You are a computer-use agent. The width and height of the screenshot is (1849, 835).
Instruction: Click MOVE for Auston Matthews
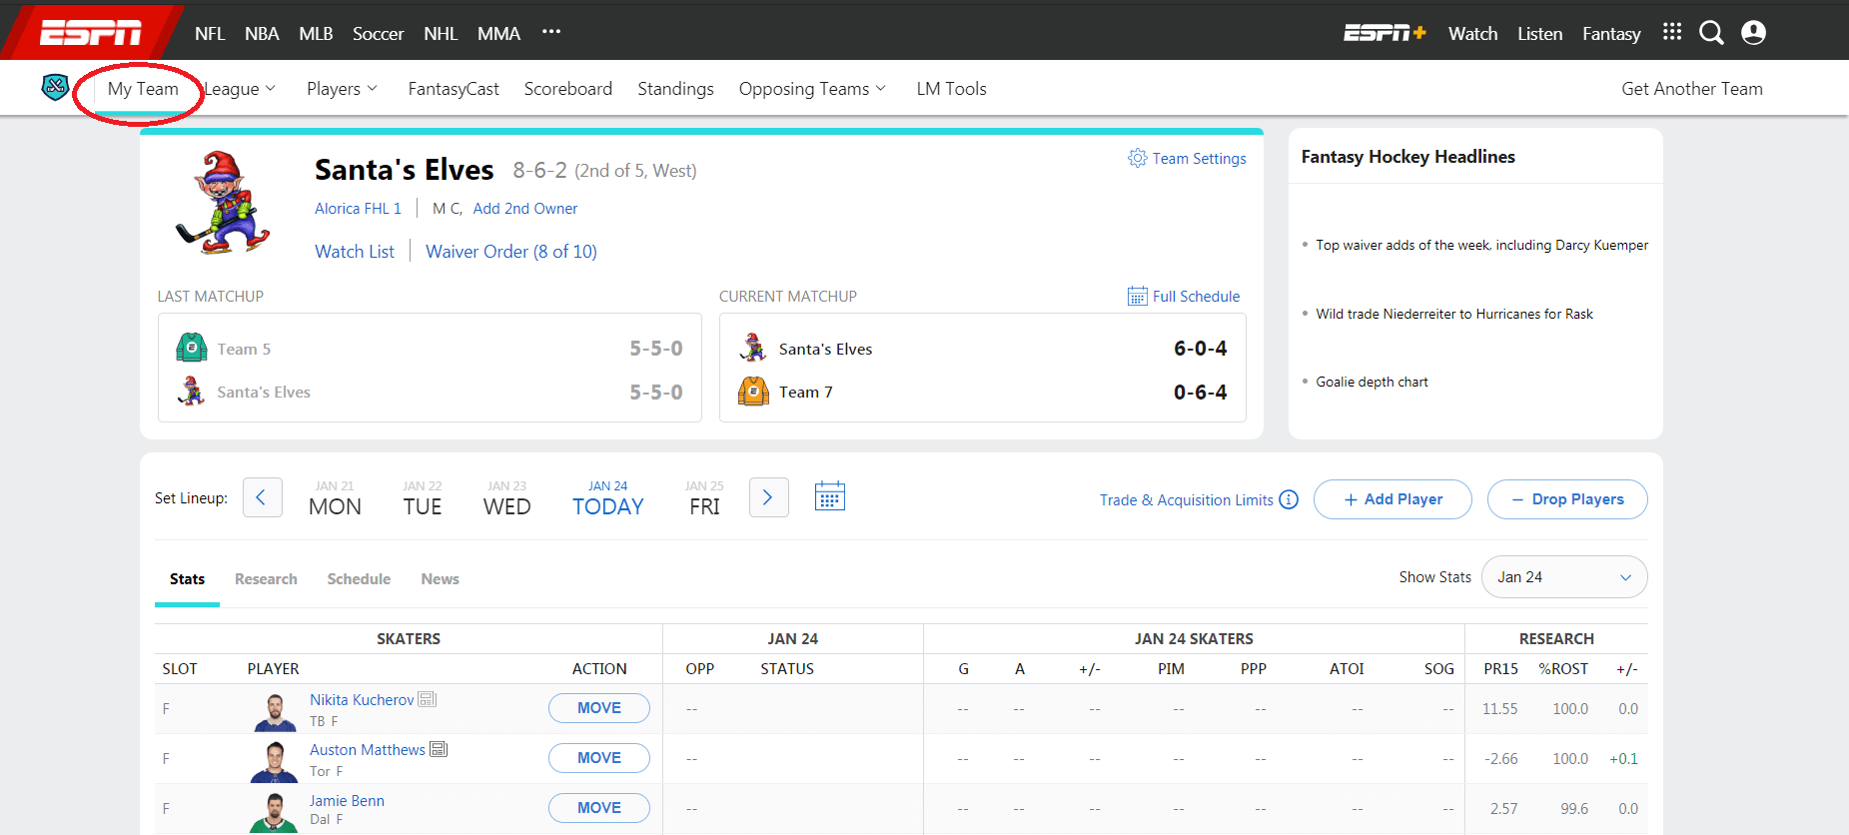coord(599,758)
